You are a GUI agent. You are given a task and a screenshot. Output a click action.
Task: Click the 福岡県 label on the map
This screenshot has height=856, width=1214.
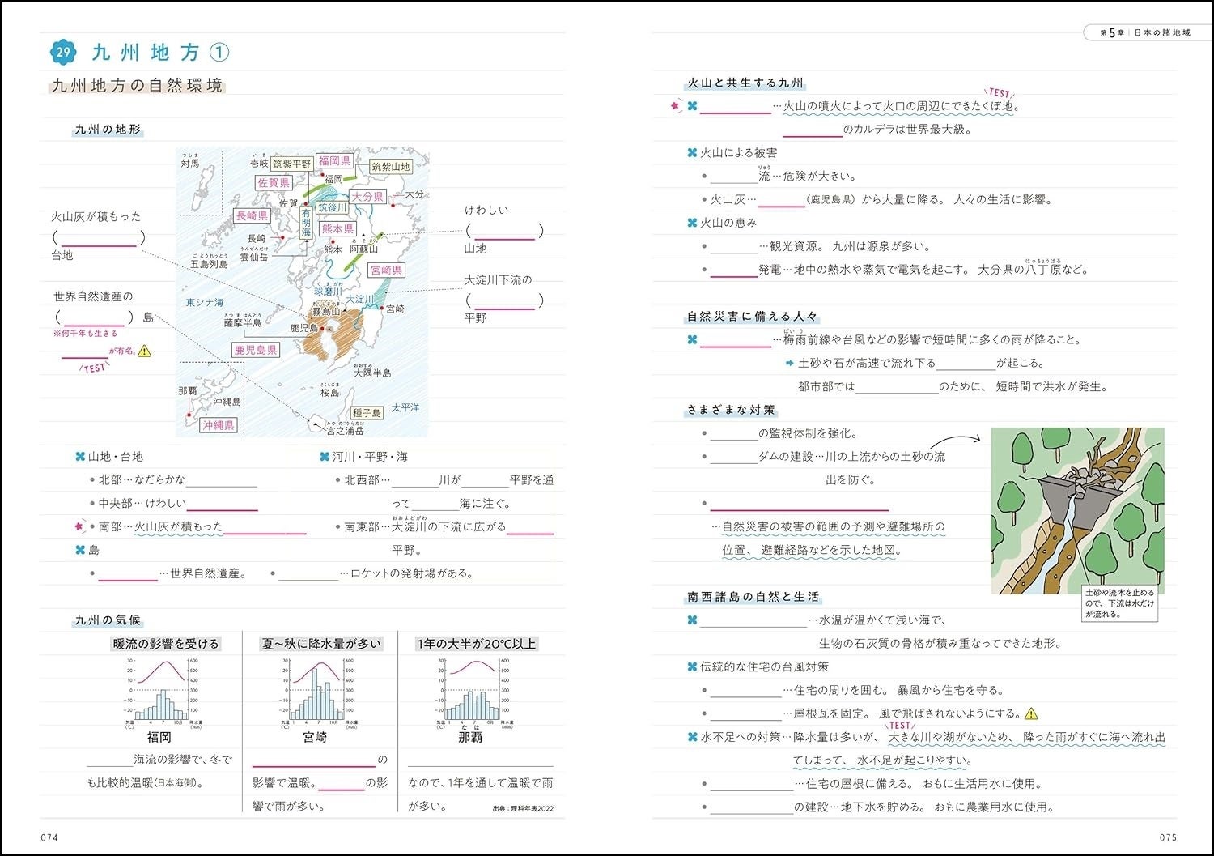pyautogui.click(x=334, y=161)
